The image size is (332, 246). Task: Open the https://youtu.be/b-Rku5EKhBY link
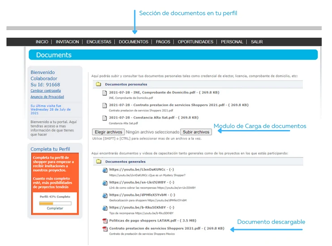pyautogui.click(x=142, y=207)
